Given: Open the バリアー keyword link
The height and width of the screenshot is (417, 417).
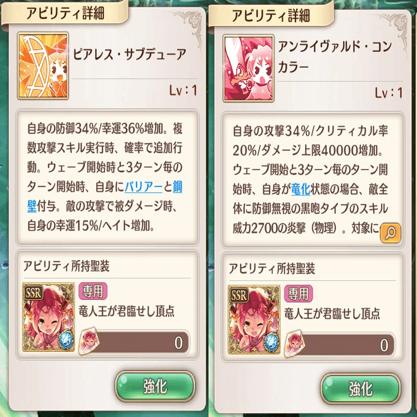Looking at the screenshot, I should 144,187.
